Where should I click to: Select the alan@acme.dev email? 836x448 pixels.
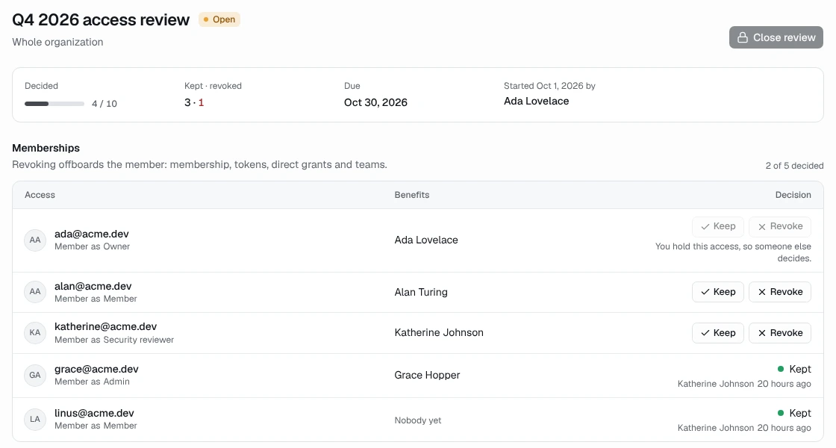click(93, 286)
